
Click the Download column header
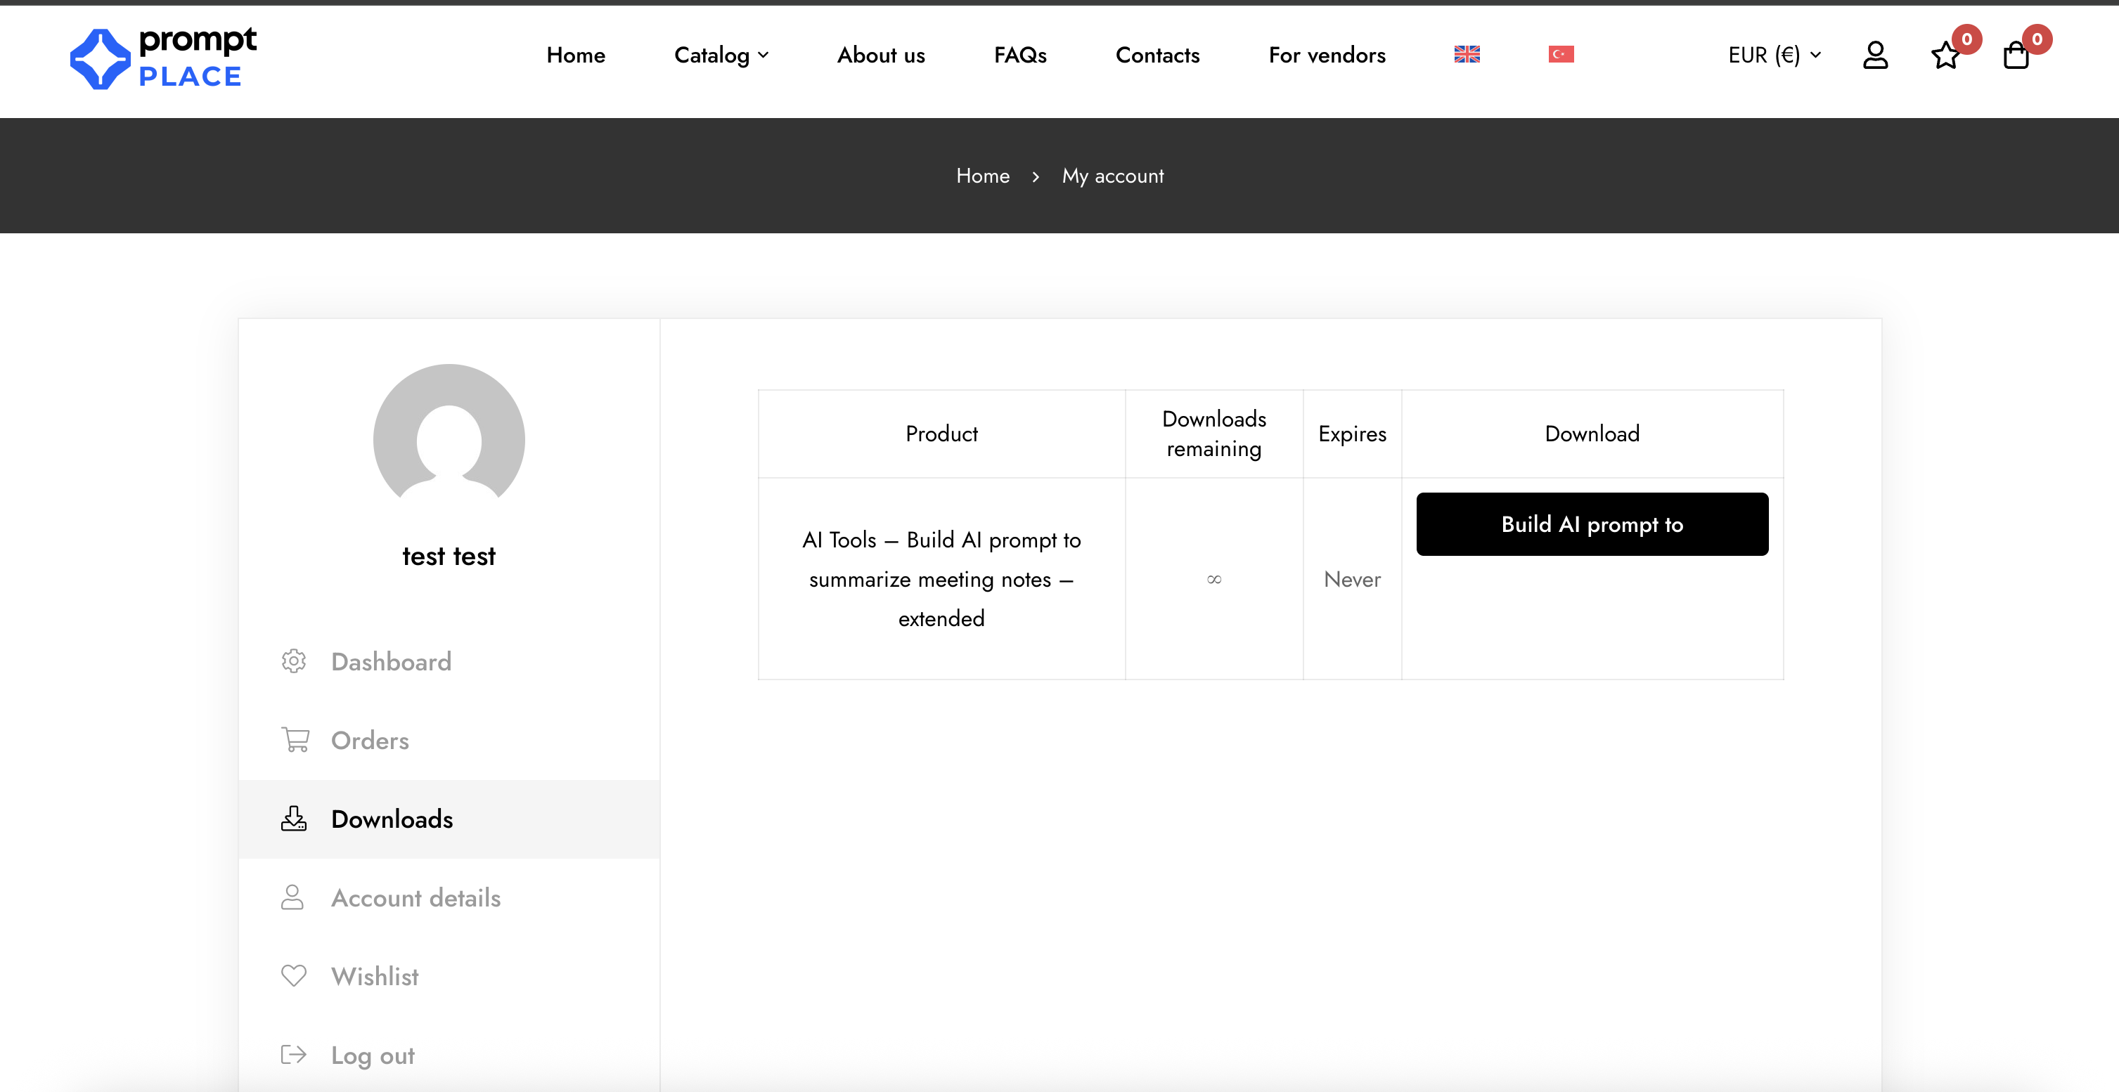point(1592,434)
